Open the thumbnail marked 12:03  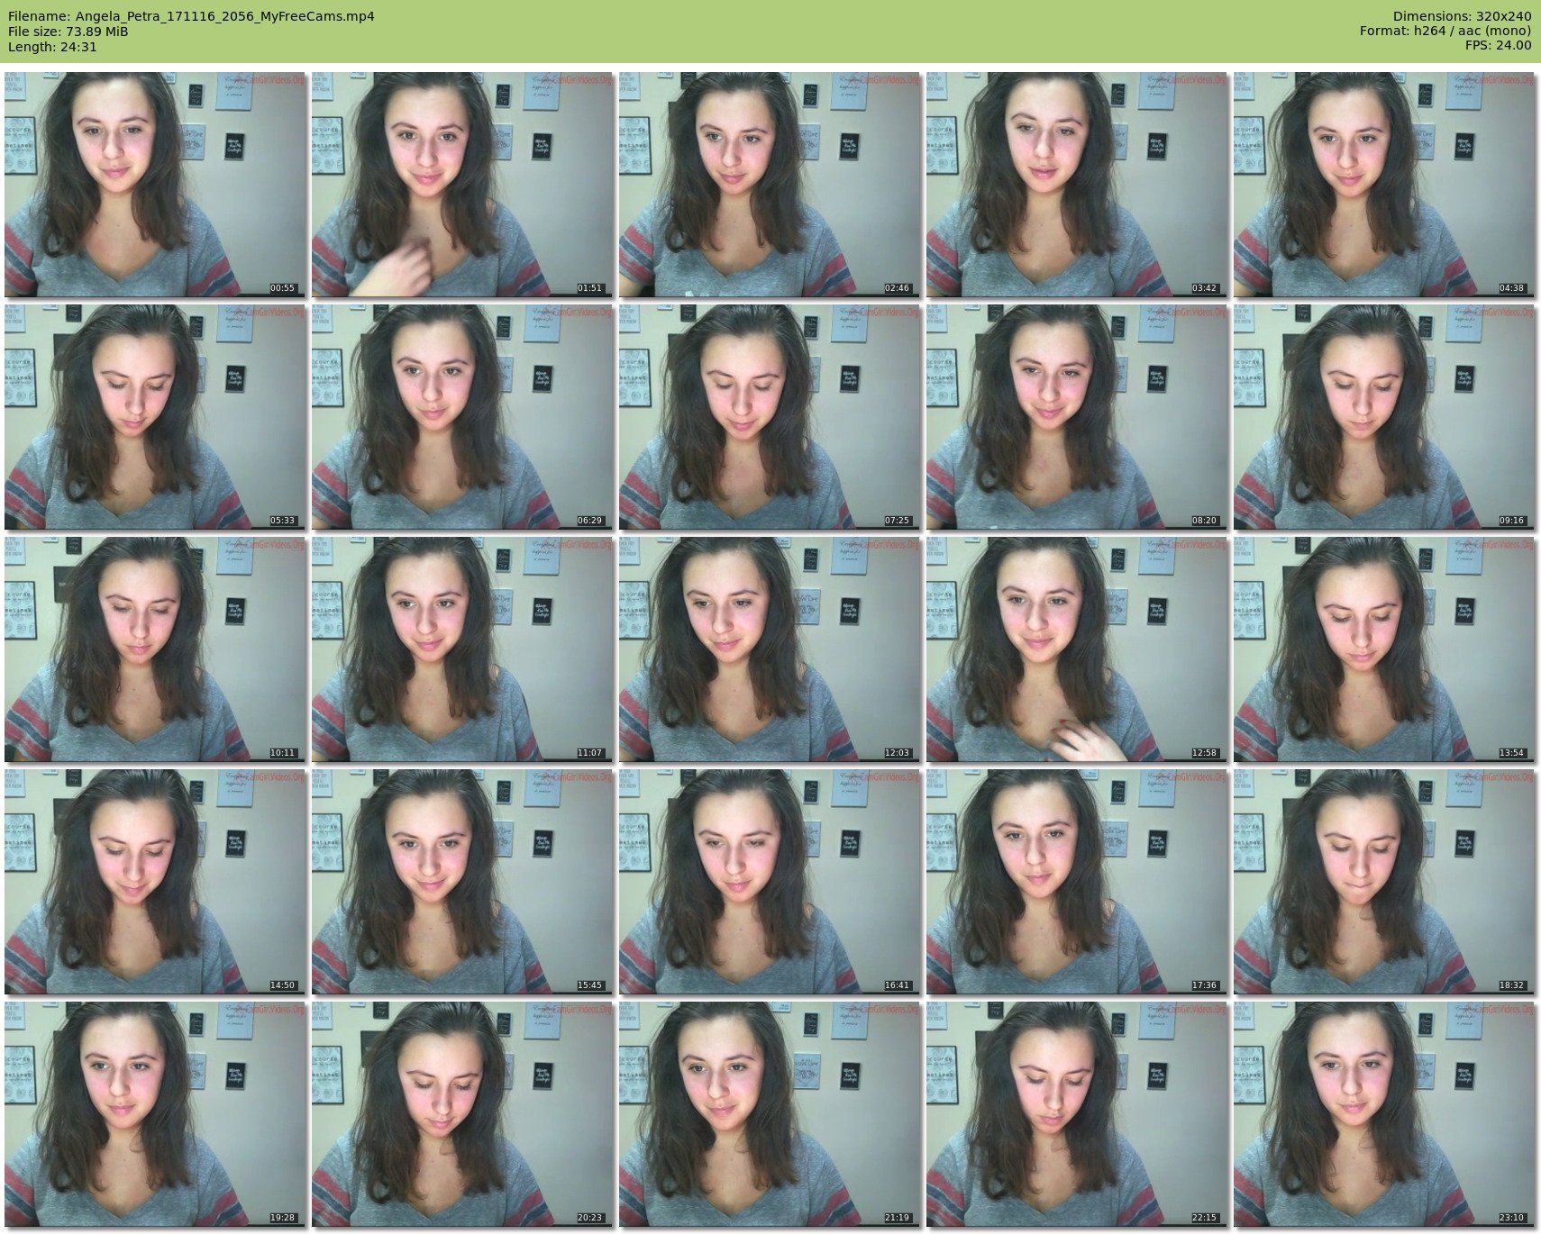click(x=769, y=649)
